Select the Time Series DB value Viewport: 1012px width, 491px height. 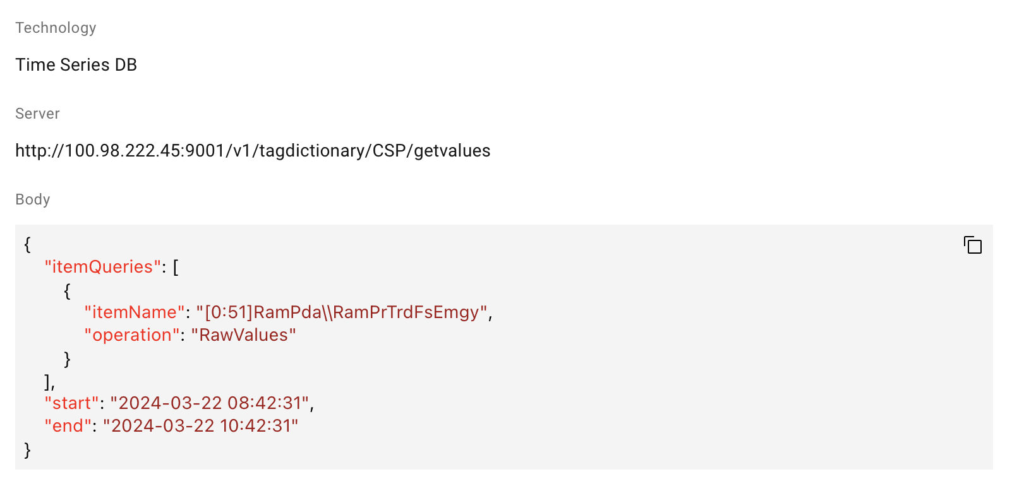76,65
